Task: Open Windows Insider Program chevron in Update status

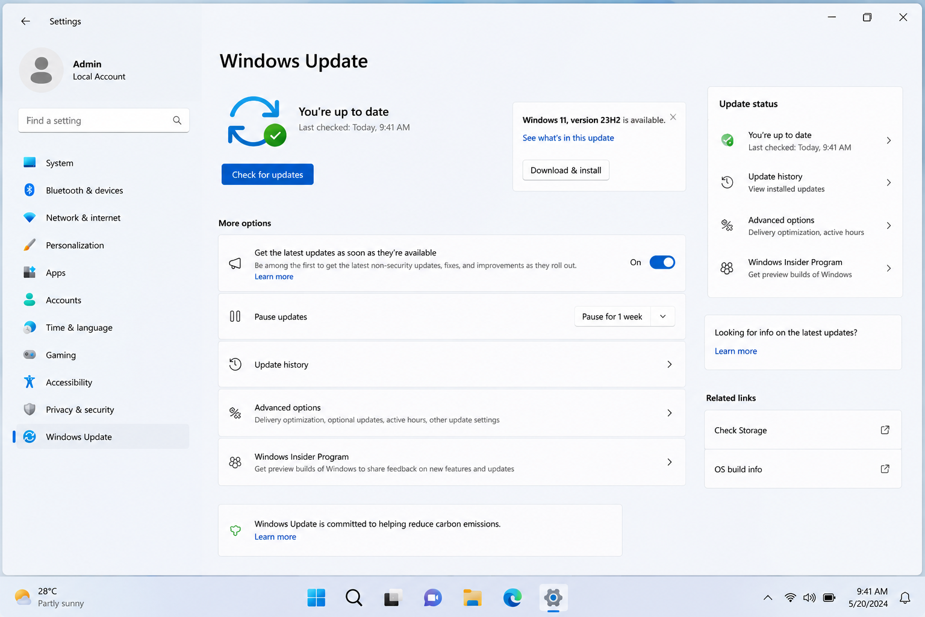Action: (x=889, y=268)
